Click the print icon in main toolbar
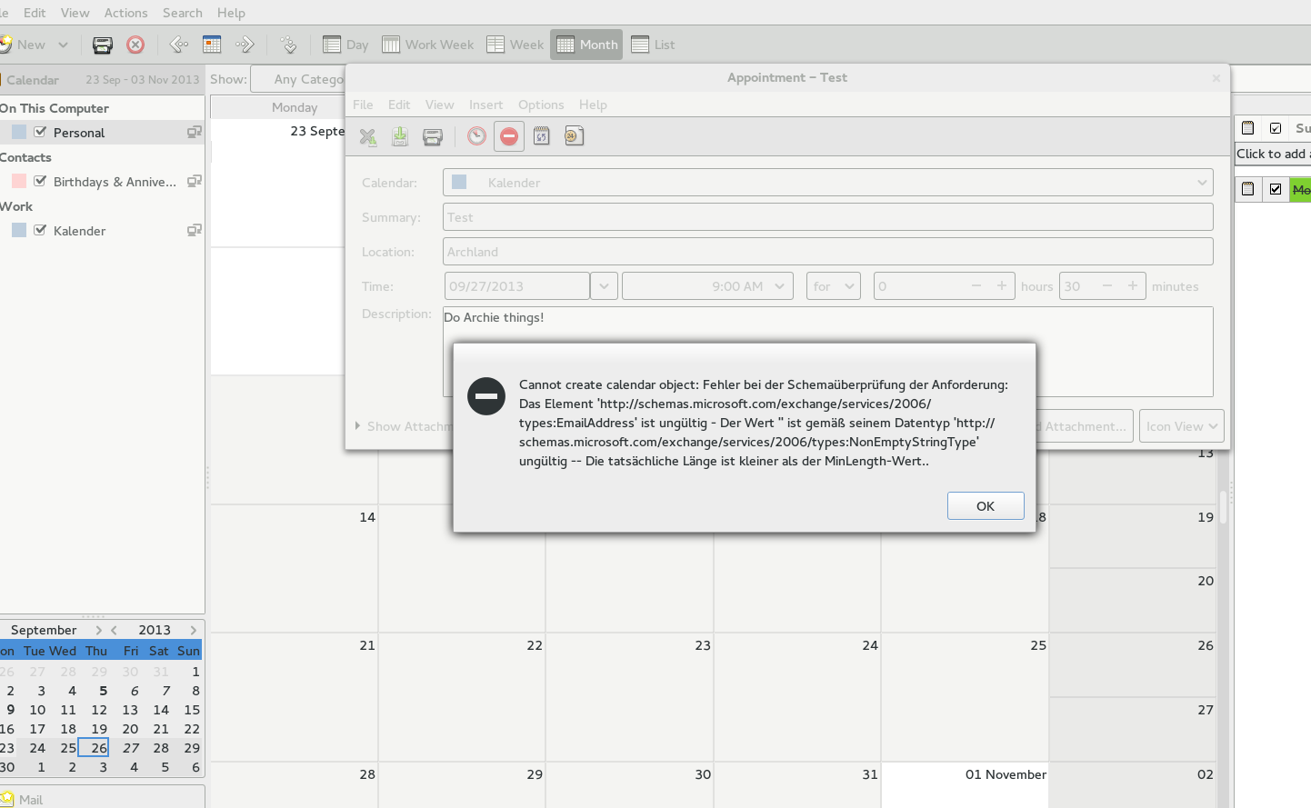The width and height of the screenshot is (1311, 808). [x=103, y=45]
